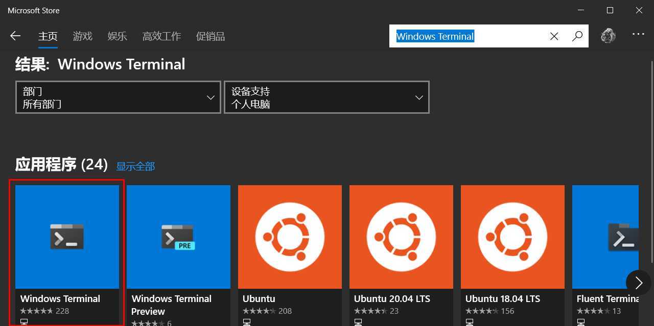Click the Windows Terminal Preview title text
The image size is (654, 326).
click(x=171, y=305)
